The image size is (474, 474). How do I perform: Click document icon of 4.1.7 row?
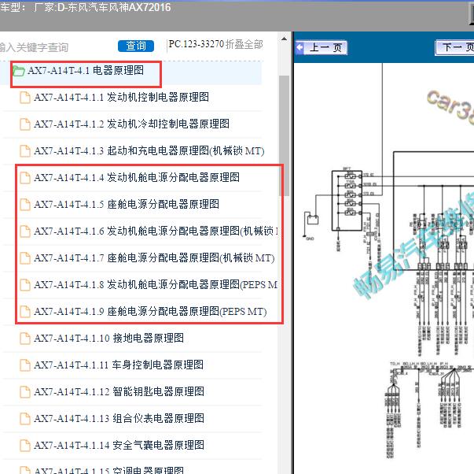point(25,258)
